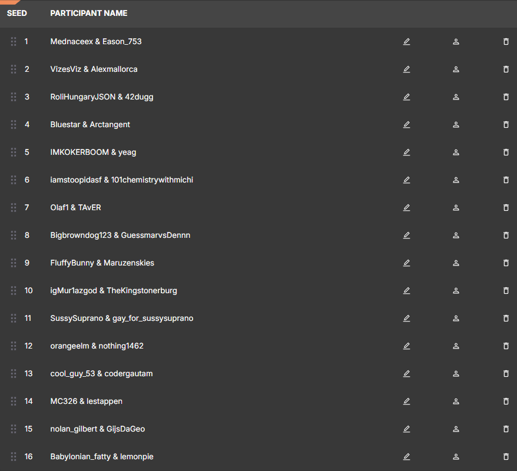Open user icon for igMur1azgod & TheKingstonerburg
This screenshot has width=517, height=471.
456,291
